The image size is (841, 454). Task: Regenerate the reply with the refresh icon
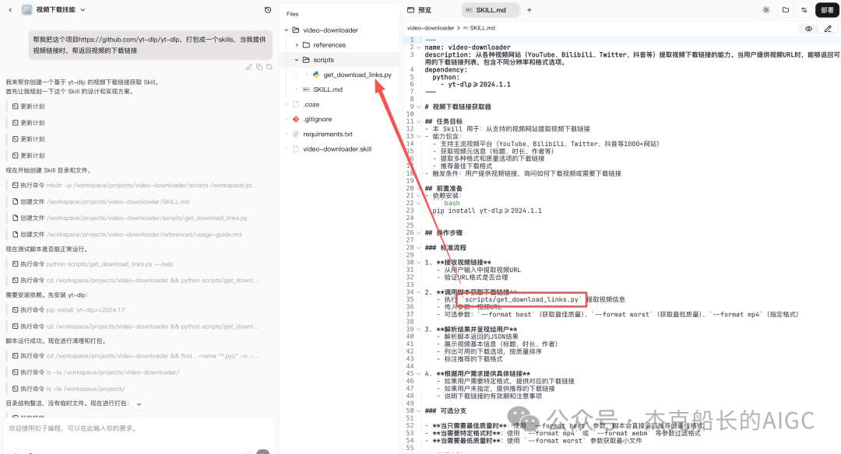[269, 67]
